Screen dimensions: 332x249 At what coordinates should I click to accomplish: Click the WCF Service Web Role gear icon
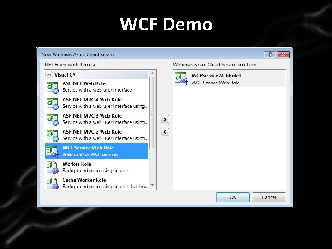click(52, 152)
